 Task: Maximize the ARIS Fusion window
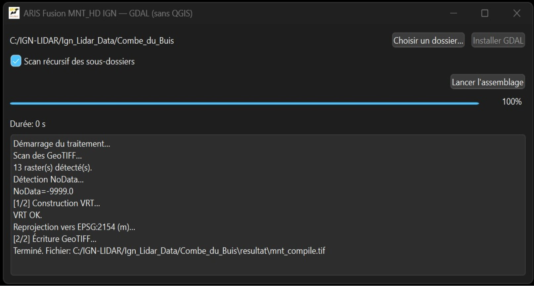[x=485, y=13]
